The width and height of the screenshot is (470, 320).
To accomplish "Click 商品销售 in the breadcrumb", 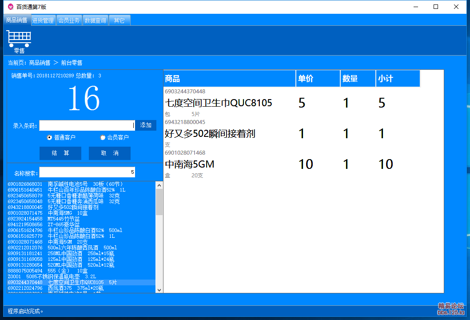I will [x=40, y=63].
